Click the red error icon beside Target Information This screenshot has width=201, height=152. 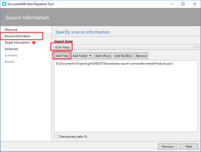tap(34, 43)
